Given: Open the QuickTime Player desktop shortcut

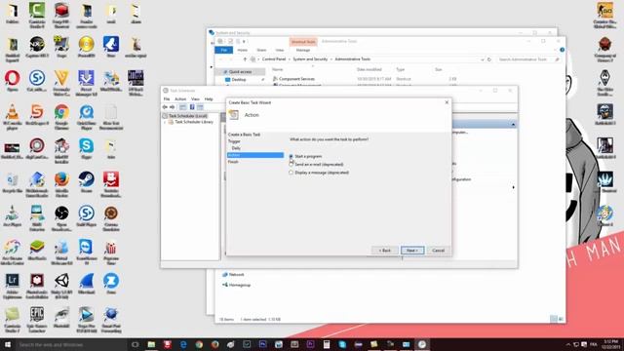Looking at the screenshot, I should pyautogui.click(x=87, y=117).
